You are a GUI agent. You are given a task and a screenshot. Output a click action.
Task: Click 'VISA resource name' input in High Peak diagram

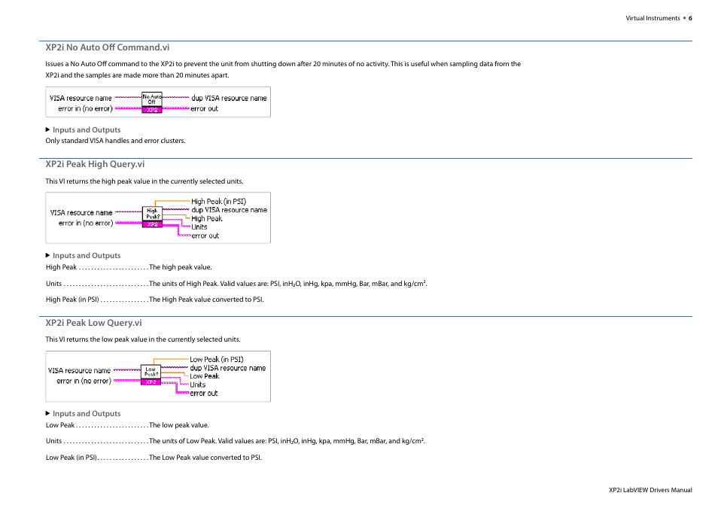click(x=81, y=212)
